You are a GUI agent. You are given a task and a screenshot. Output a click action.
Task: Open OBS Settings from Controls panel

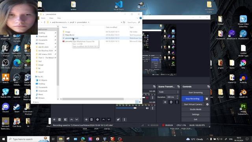pos(196,114)
